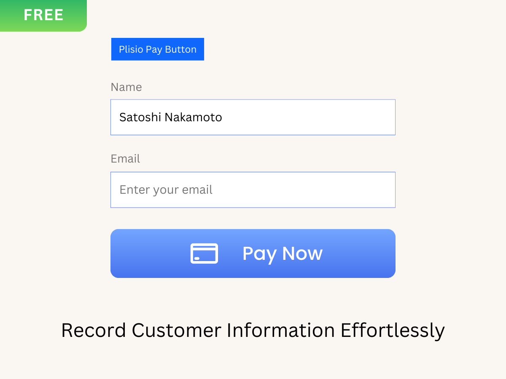The image size is (506, 379).
Task: Click the "Enter your email" placeholder text
Action: 166,189
